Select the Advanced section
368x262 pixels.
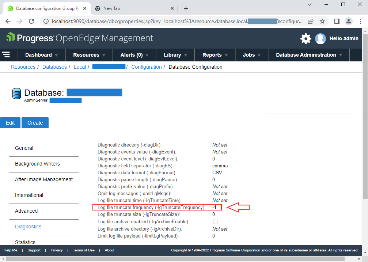(x=26, y=211)
